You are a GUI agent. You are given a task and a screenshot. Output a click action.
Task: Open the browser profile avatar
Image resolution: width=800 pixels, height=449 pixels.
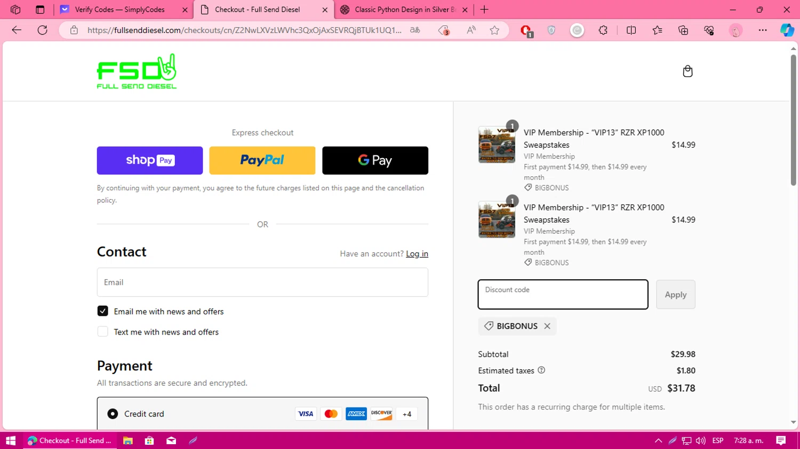tap(735, 31)
